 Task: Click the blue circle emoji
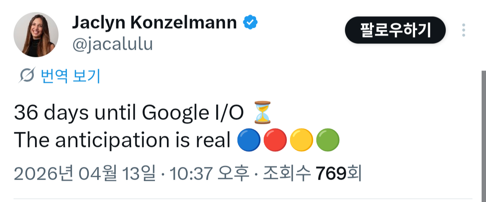pos(249,140)
